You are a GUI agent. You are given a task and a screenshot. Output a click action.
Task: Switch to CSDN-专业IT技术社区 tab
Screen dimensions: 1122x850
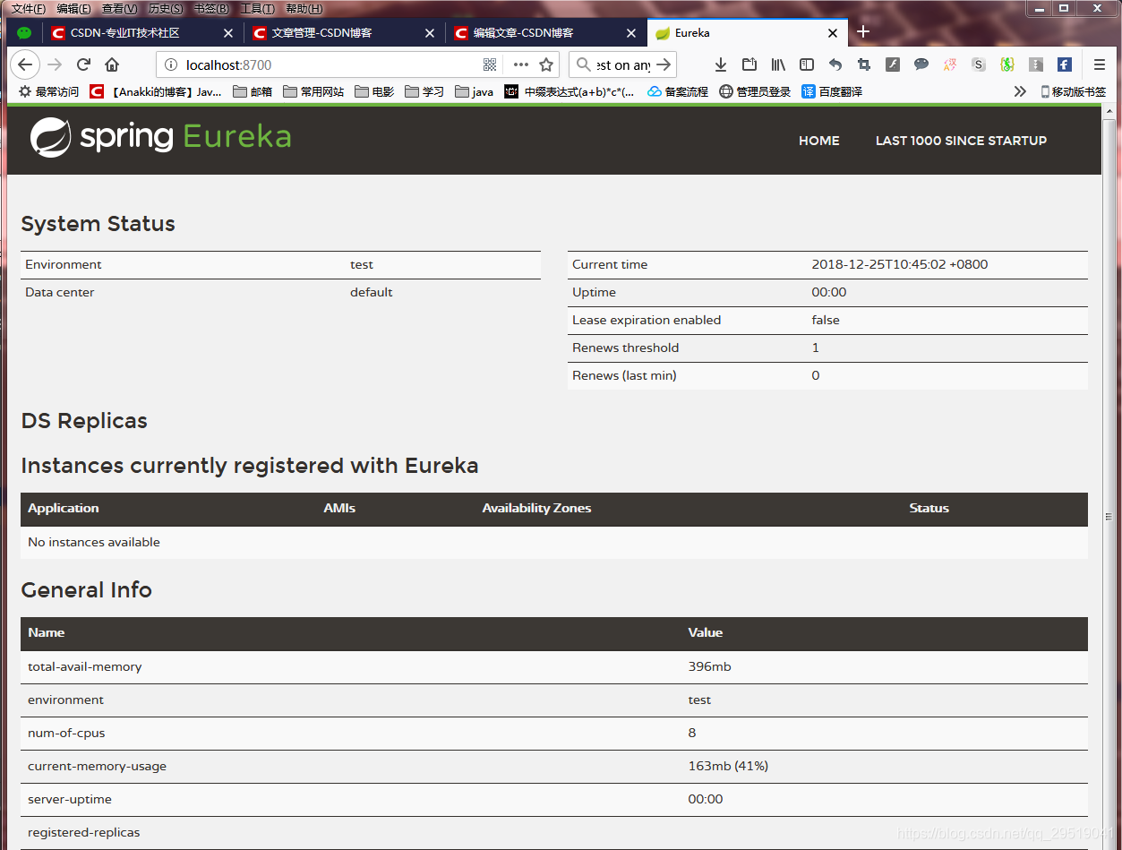[x=142, y=33]
